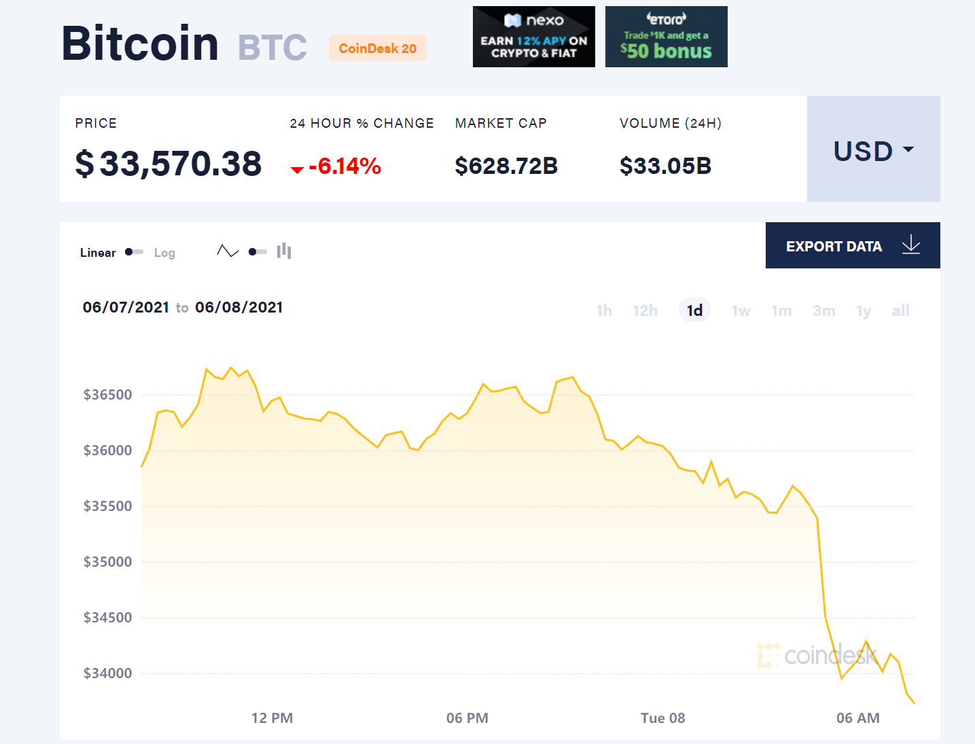This screenshot has width=975, height=744.
Task: Click the red down-arrow change indicator
Action: pos(297,169)
